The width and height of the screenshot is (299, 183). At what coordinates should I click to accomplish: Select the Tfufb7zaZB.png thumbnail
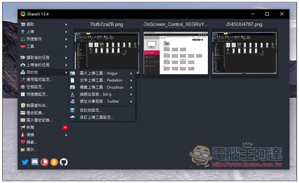pyautogui.click(x=107, y=53)
